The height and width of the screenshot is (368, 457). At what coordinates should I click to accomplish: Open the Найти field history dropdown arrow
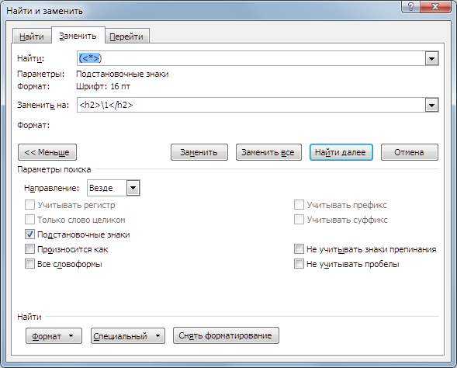[431, 58]
